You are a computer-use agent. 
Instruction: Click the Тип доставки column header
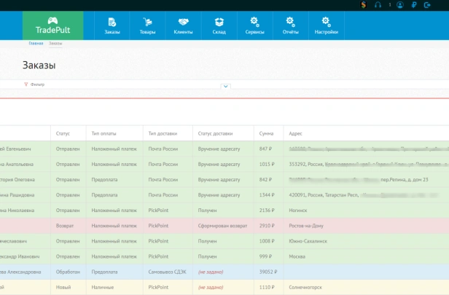163,133
